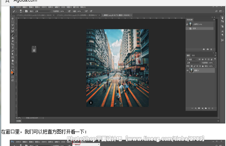Open layer opacity dropdown arrow
This screenshot has width=226, height=146.
(x=214, y=63)
